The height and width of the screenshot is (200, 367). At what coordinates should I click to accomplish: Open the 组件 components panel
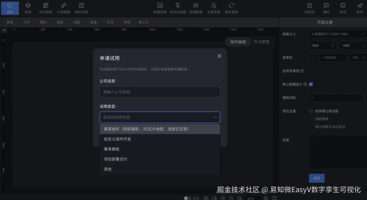10,8
